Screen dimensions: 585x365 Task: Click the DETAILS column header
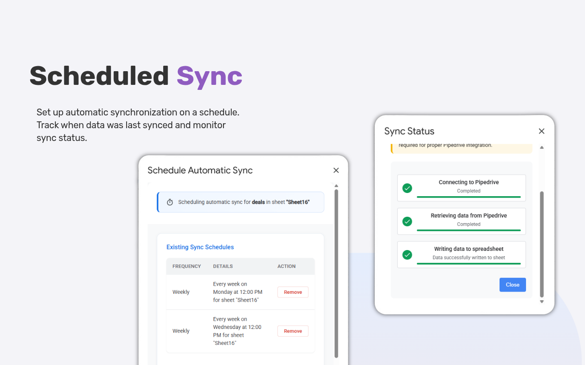point(223,266)
